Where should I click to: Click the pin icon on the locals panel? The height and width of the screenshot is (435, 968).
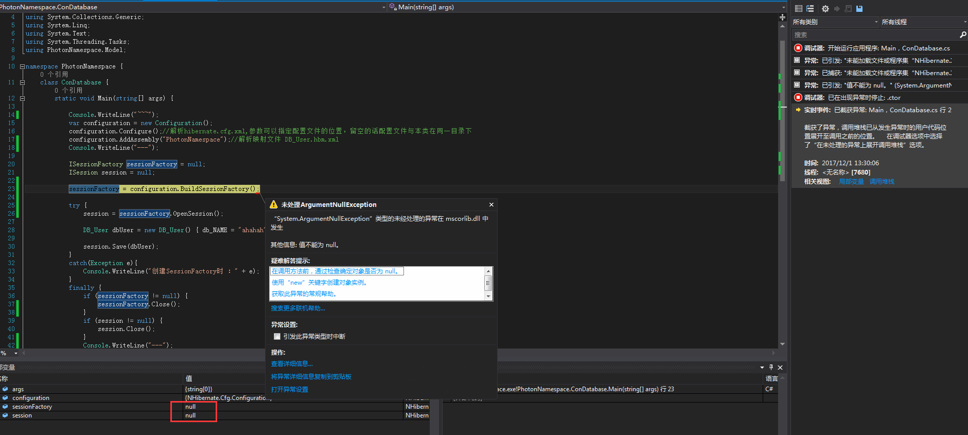(771, 367)
